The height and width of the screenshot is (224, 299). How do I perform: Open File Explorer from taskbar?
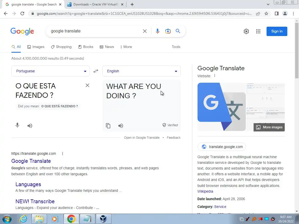[39, 219]
